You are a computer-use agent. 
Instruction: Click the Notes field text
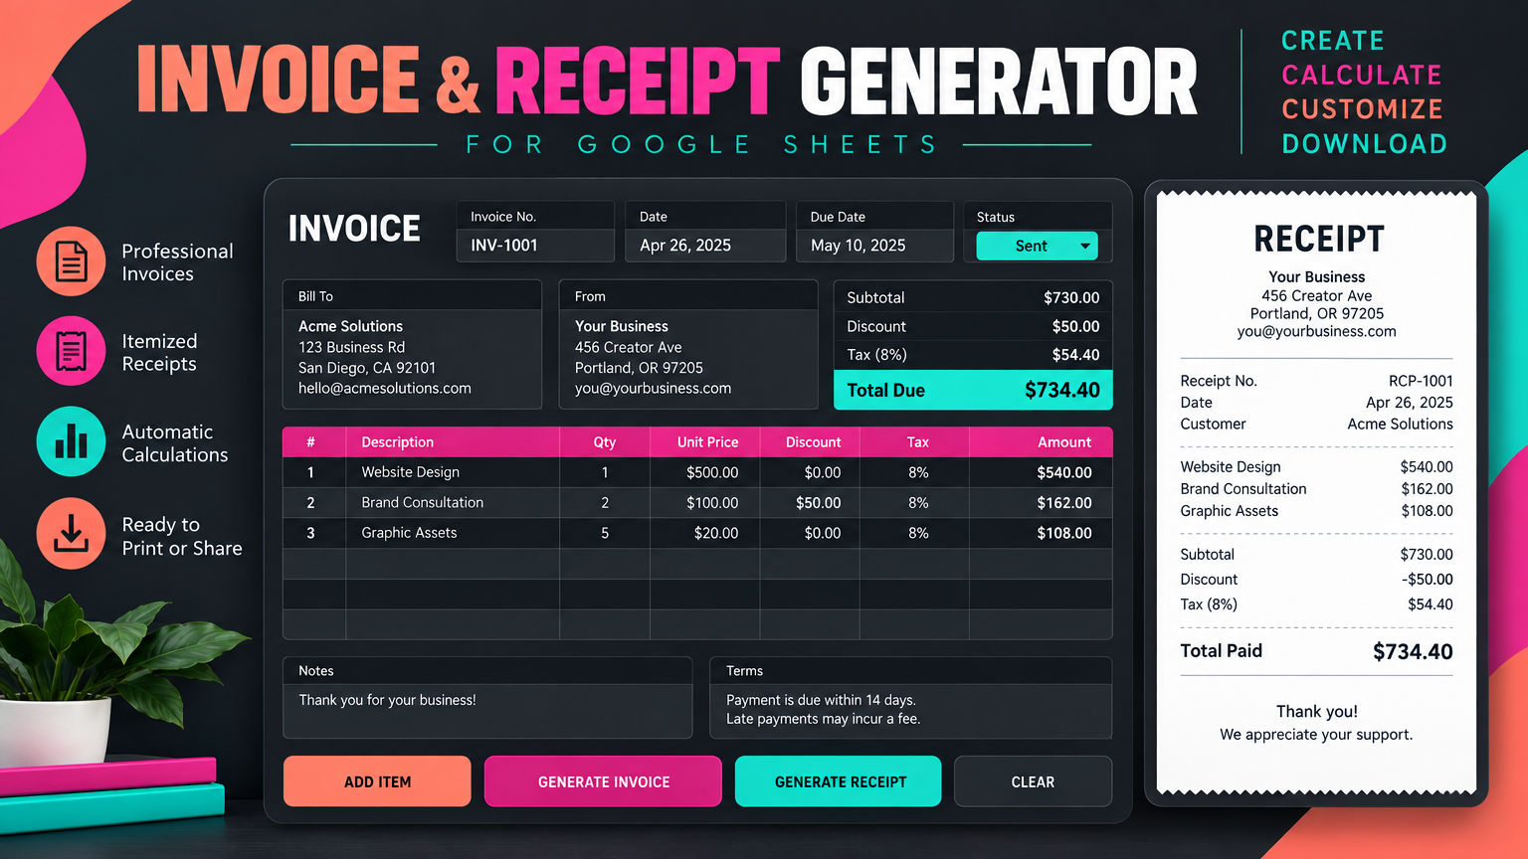coord(387,700)
